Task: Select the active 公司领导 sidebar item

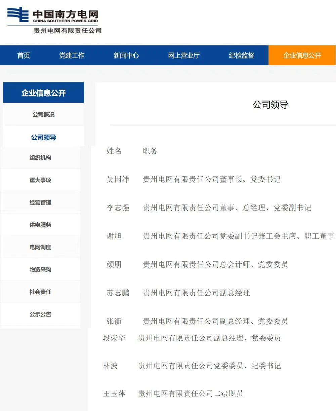Action: pos(43,137)
